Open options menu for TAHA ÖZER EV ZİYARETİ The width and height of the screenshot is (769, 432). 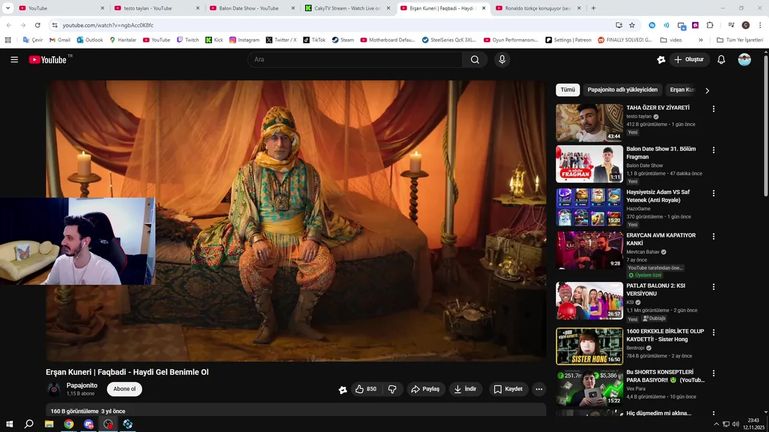714,109
